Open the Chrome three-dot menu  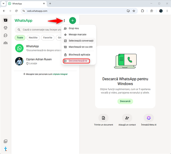(x=167, y=11)
